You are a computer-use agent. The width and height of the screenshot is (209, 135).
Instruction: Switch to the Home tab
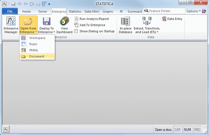coord(27,12)
